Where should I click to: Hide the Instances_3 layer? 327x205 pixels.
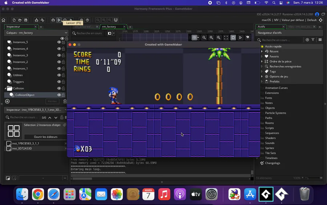click(x=59, y=55)
